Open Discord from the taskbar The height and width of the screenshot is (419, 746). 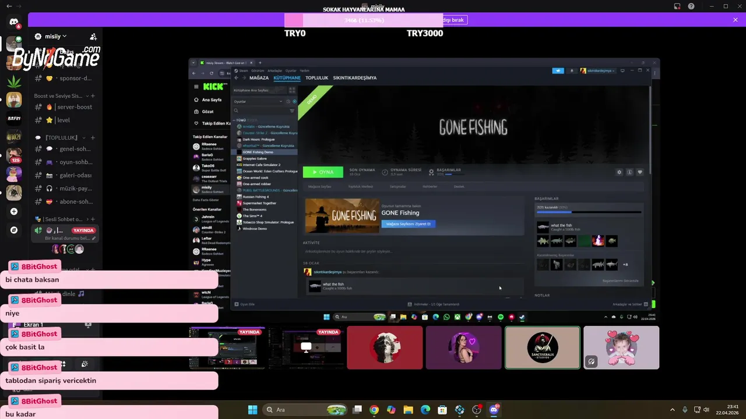point(494,410)
